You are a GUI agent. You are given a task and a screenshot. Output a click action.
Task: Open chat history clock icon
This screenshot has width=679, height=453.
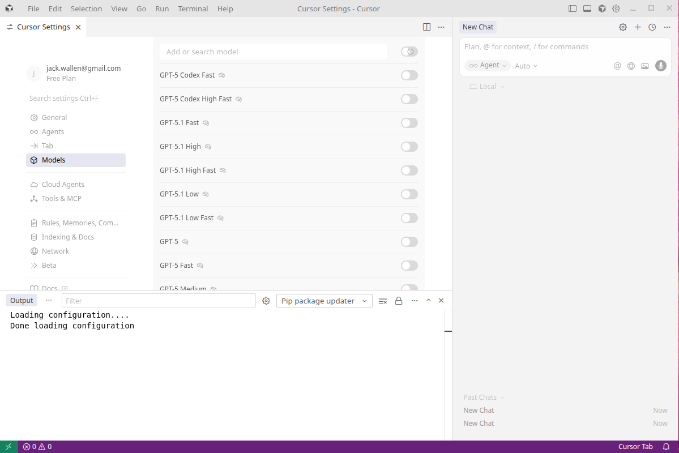click(652, 27)
